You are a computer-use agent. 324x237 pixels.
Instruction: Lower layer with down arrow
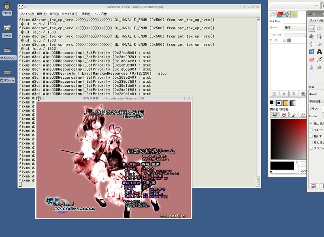[x=294, y=94]
